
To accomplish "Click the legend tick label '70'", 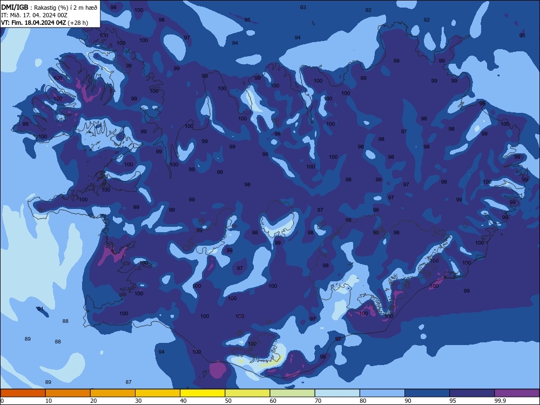I will [x=318, y=401].
